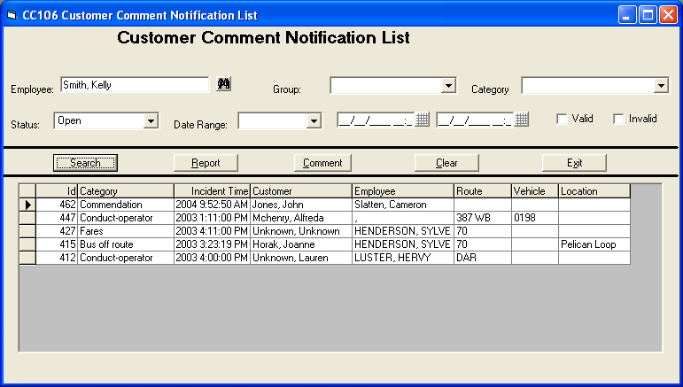Select the Bus off route row

point(110,244)
